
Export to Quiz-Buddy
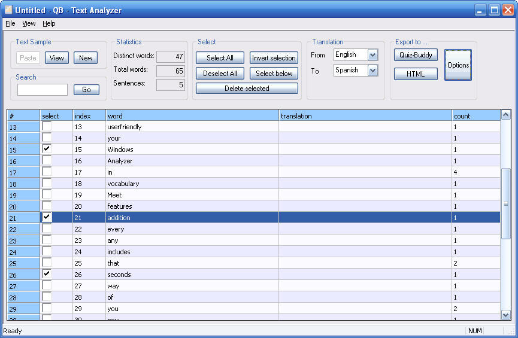(x=416, y=55)
